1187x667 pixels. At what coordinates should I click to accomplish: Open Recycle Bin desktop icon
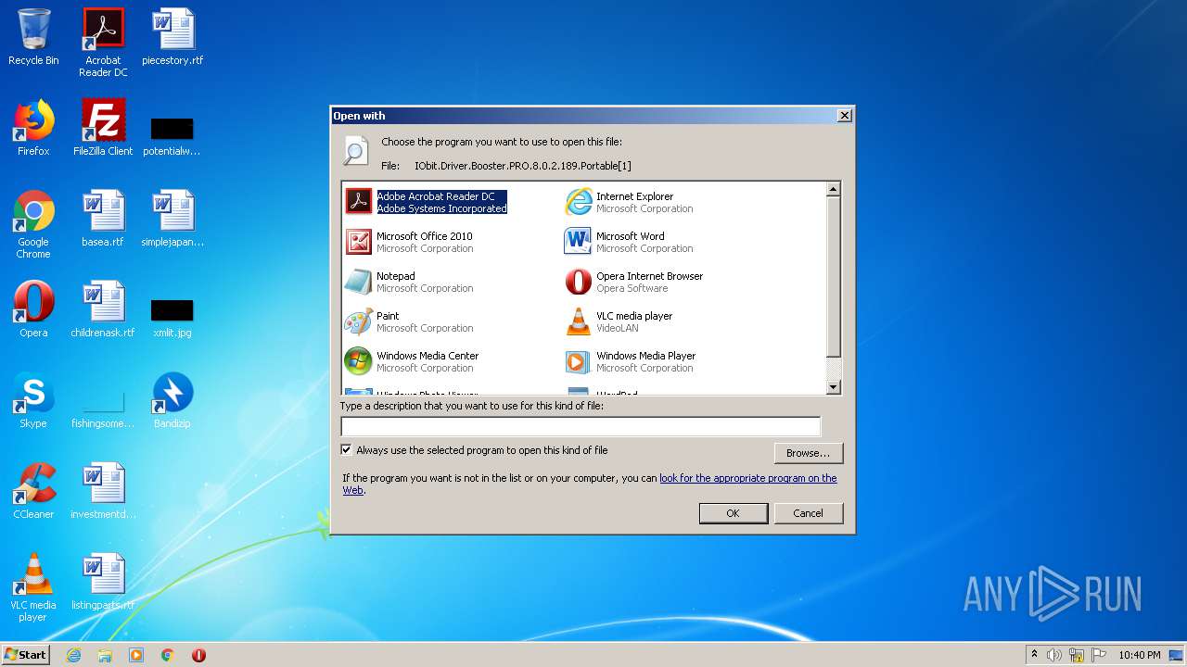tap(33, 37)
